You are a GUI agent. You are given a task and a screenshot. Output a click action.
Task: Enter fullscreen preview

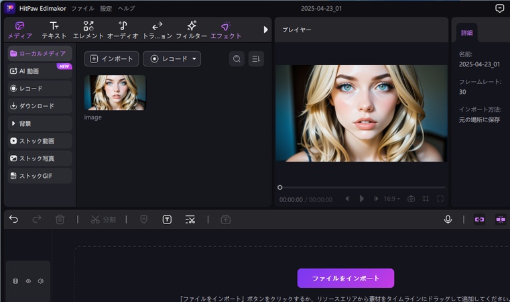pyautogui.click(x=440, y=199)
